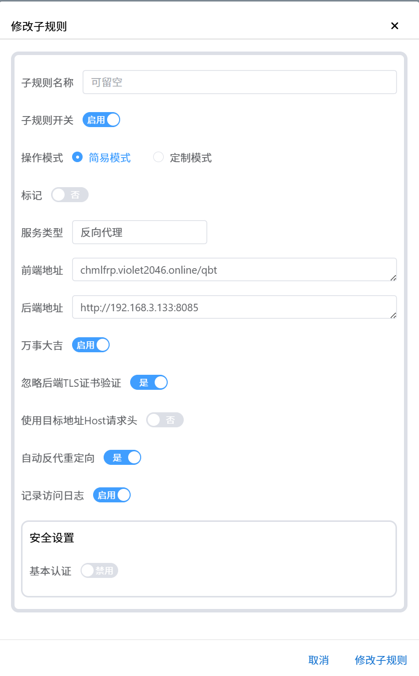The image size is (419, 676).
Task: Select 简易模式 radio button
Action: click(x=78, y=158)
